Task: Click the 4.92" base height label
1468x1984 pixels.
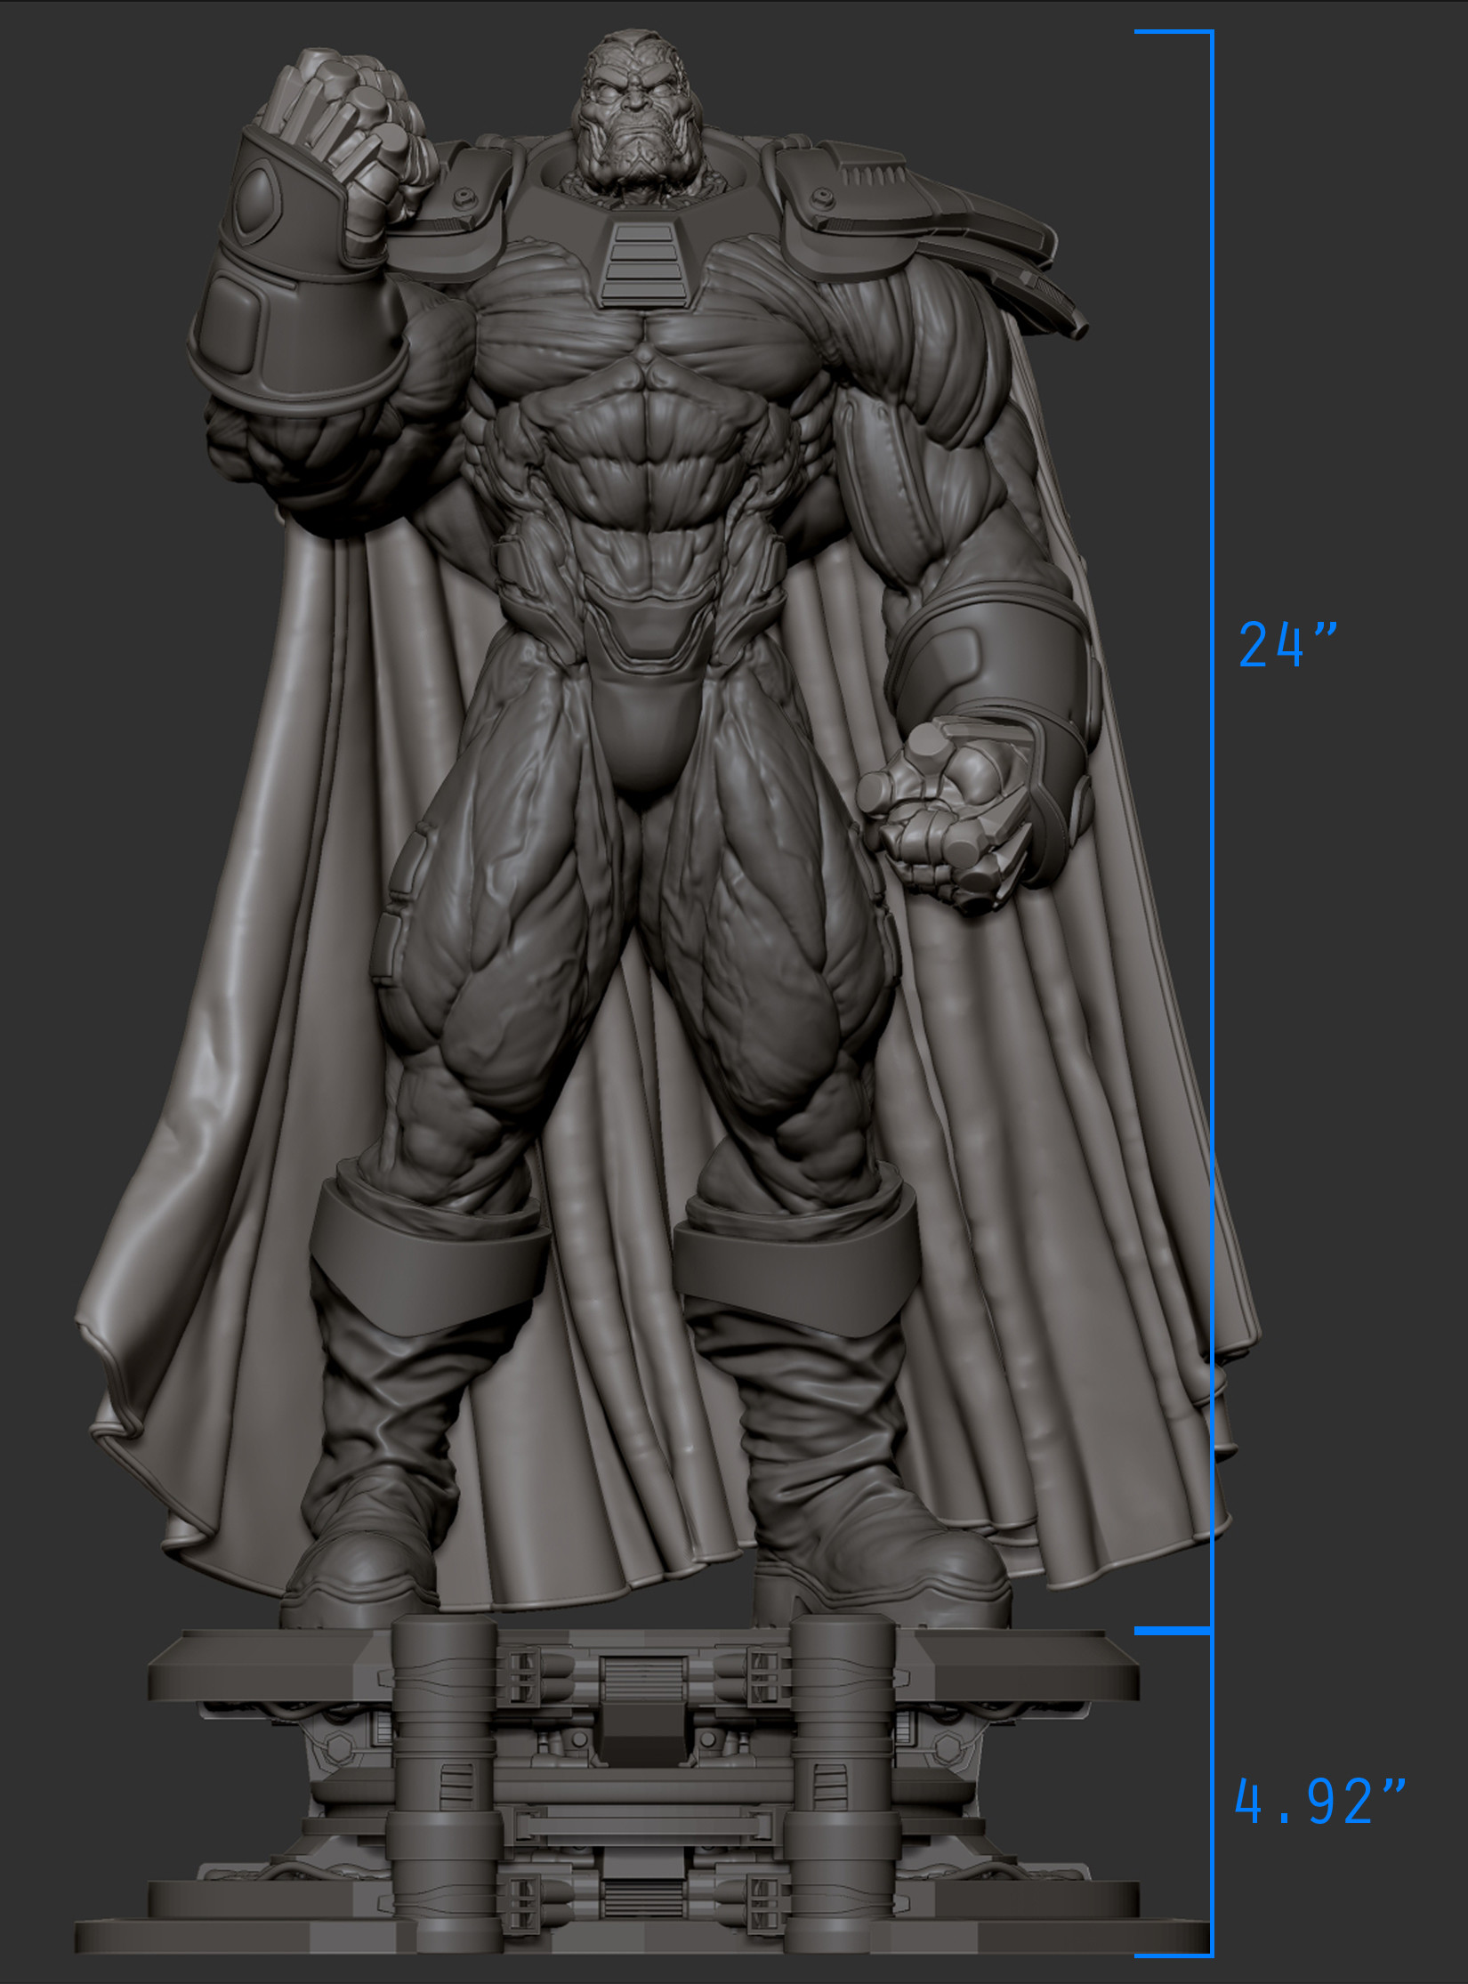Action: [x=1320, y=1802]
